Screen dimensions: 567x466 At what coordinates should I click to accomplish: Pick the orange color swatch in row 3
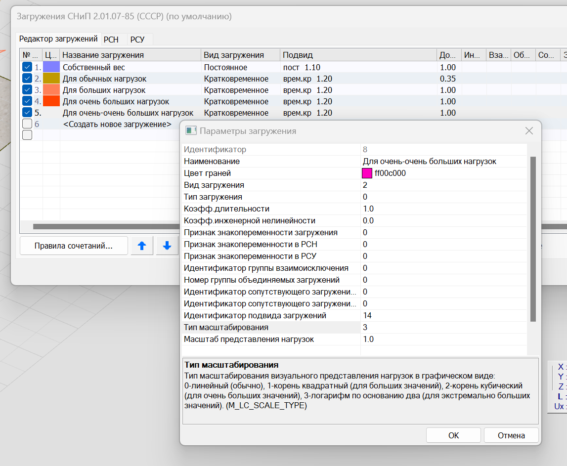tap(51, 90)
